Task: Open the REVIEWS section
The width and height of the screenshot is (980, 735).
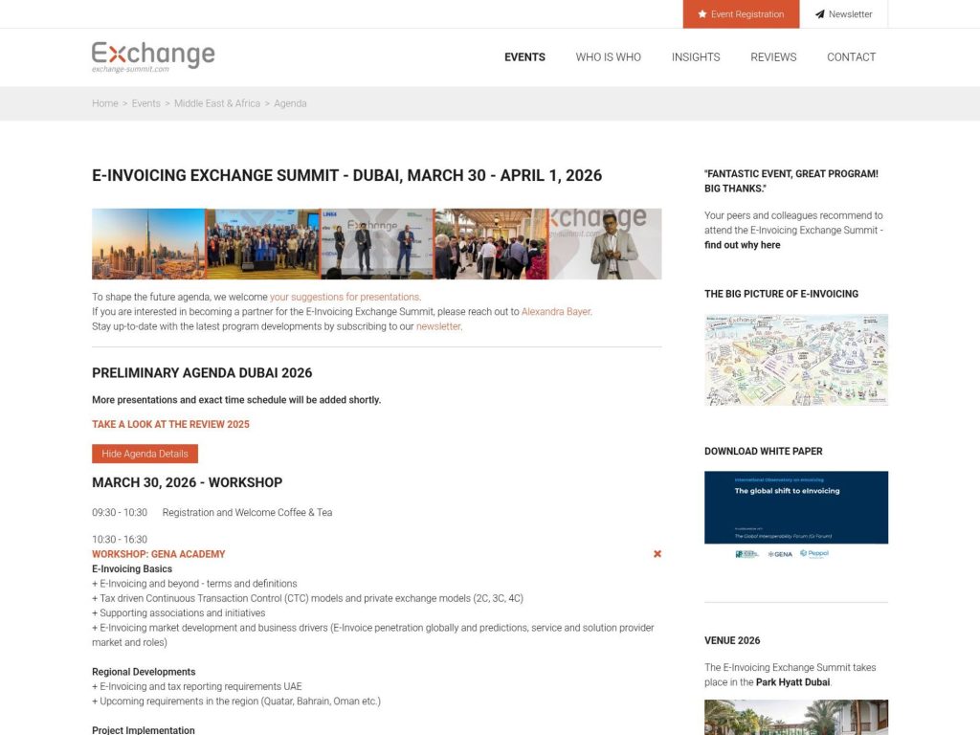Action: (x=773, y=57)
